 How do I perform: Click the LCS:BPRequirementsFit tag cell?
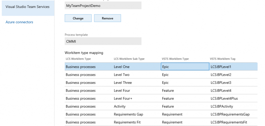pos(230,122)
